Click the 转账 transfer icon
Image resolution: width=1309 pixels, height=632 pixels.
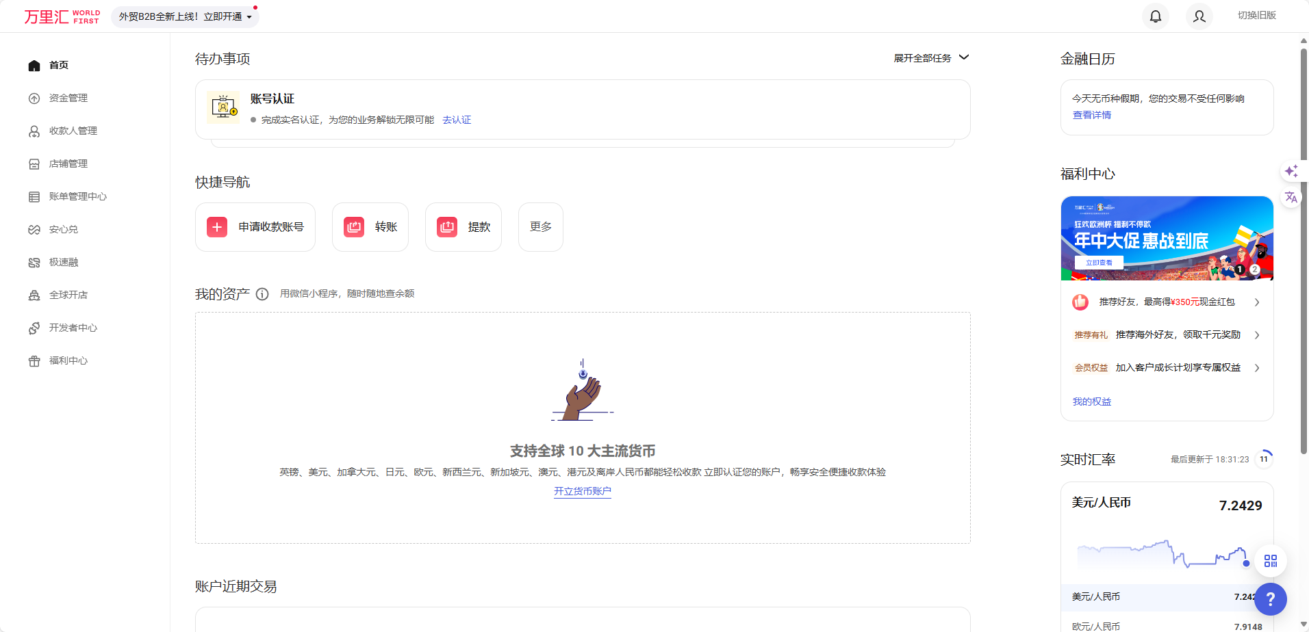(x=354, y=227)
